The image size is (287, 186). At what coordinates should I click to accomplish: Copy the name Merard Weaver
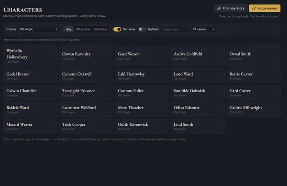19,124
